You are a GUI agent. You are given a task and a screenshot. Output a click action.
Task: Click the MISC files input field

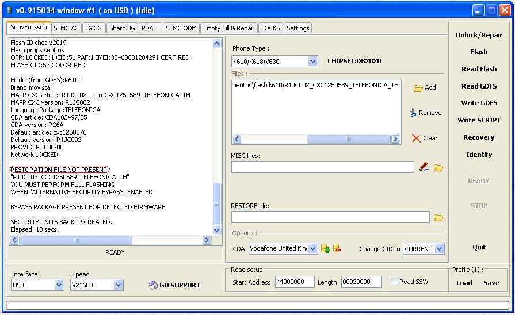click(x=323, y=167)
